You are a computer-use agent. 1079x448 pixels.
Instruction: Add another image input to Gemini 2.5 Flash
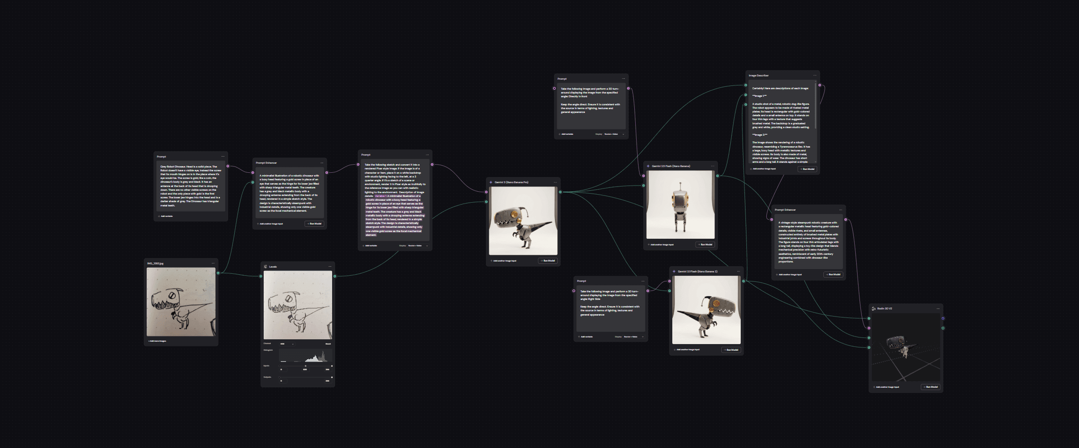click(661, 245)
